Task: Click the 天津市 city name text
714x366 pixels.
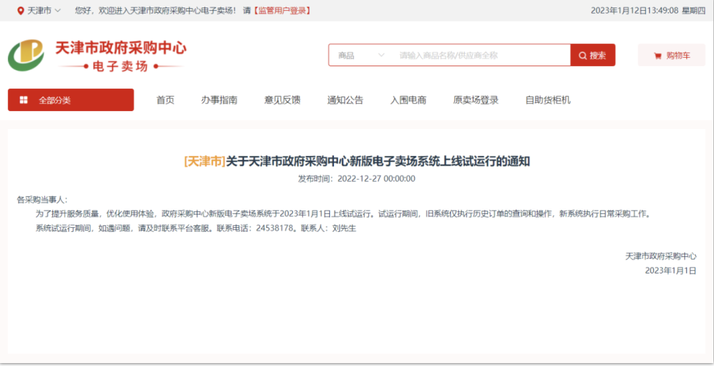Action: point(40,10)
